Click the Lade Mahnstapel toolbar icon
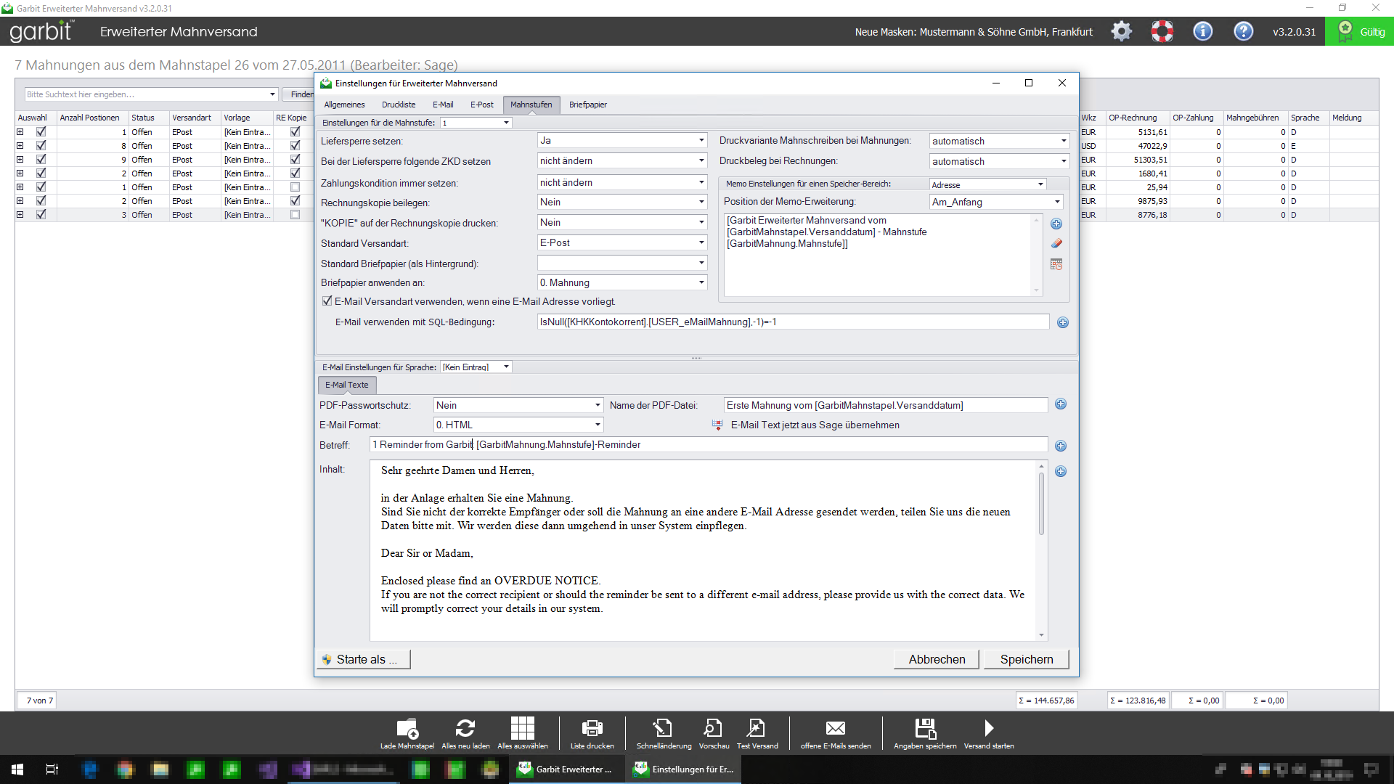1394x784 pixels. (x=407, y=728)
